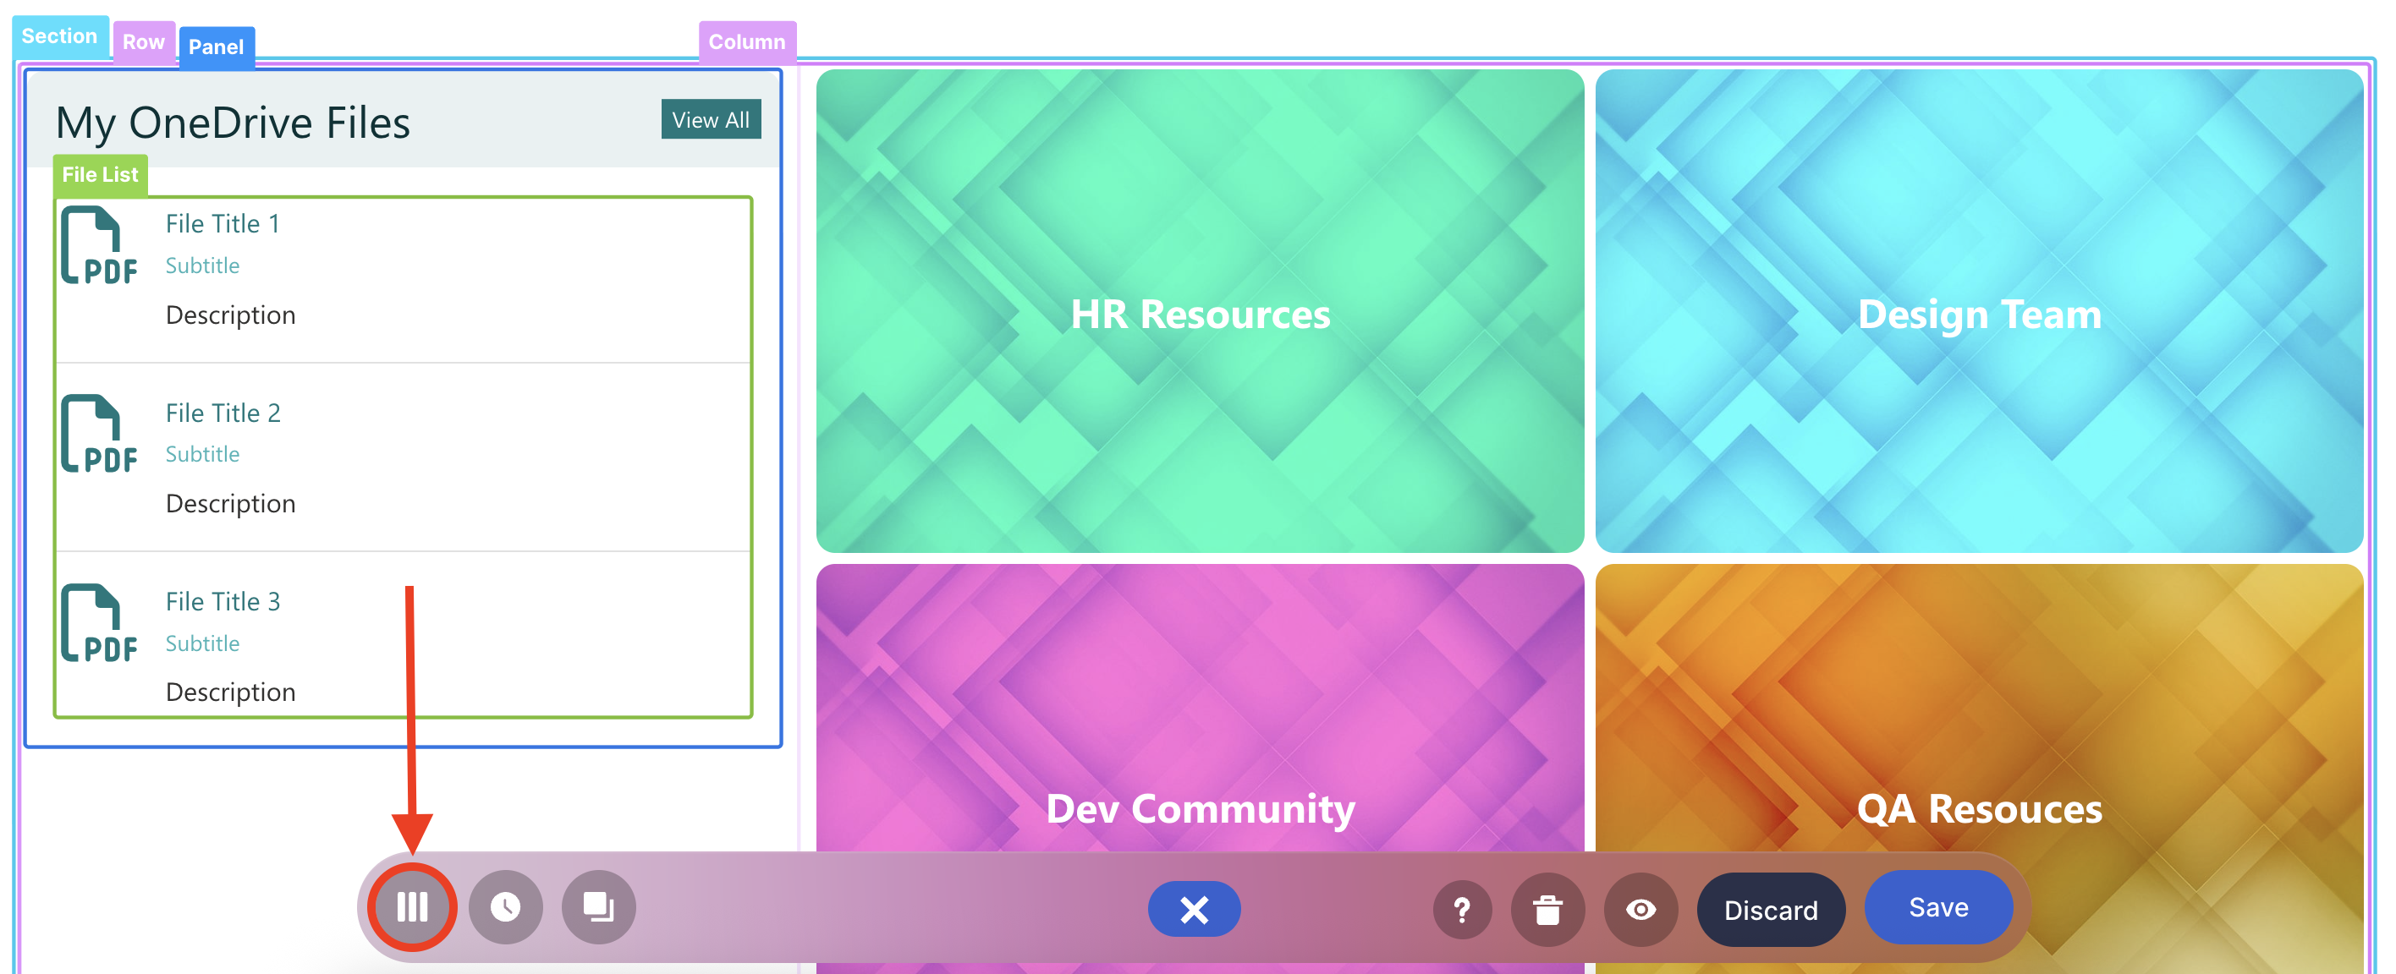This screenshot has height=974, width=2396.
Task: Open File Title 2 link
Action: tap(223, 413)
